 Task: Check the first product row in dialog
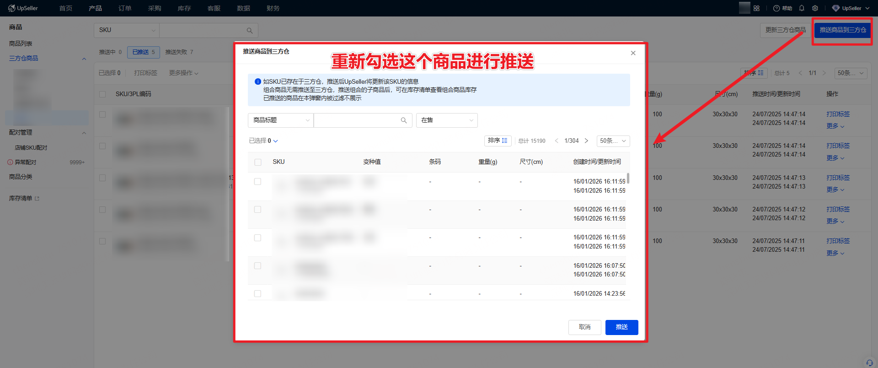pos(258,182)
